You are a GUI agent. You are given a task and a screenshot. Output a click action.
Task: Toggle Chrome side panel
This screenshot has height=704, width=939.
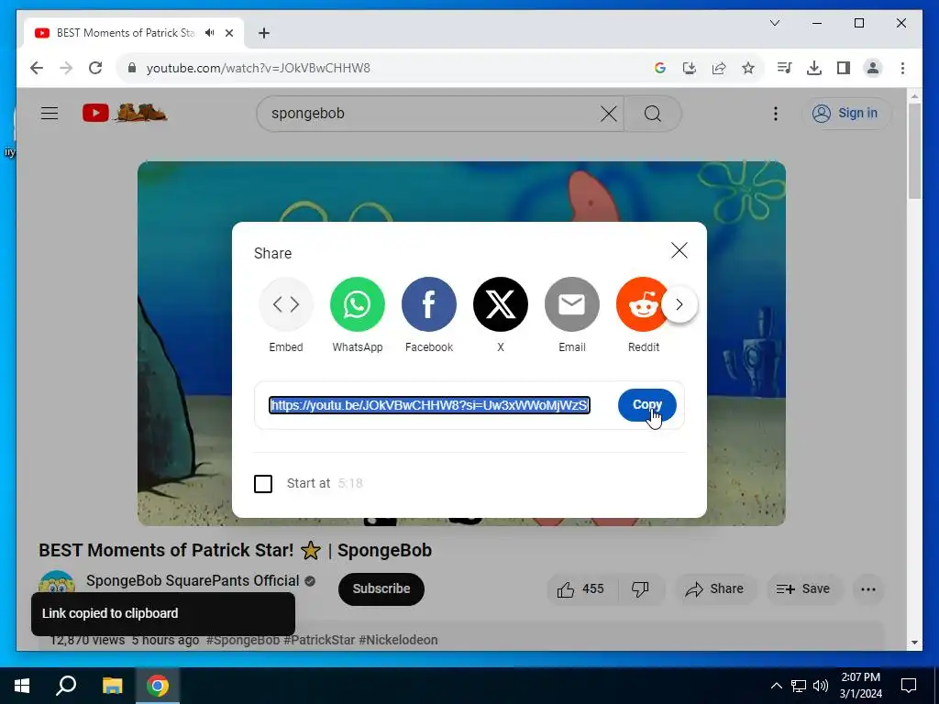coord(844,68)
